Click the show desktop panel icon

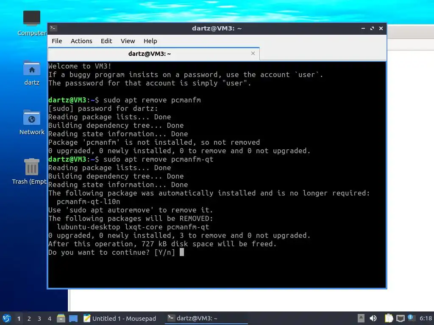(x=73, y=318)
